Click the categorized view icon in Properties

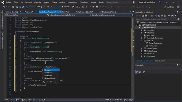[137, 72]
